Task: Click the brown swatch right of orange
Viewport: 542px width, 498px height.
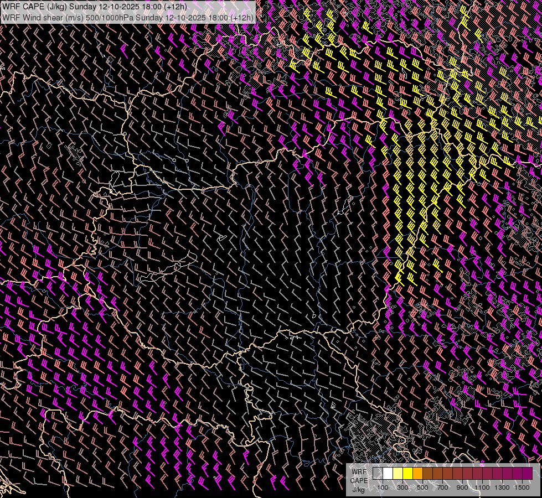Action: pyautogui.click(x=427, y=474)
